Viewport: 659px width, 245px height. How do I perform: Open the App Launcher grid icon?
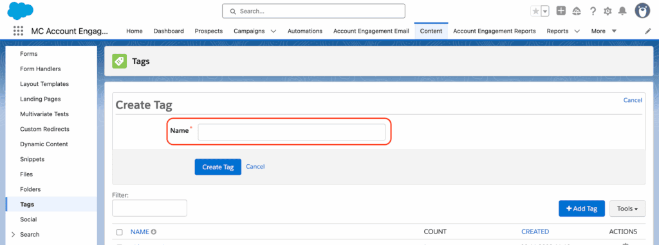tap(18, 31)
